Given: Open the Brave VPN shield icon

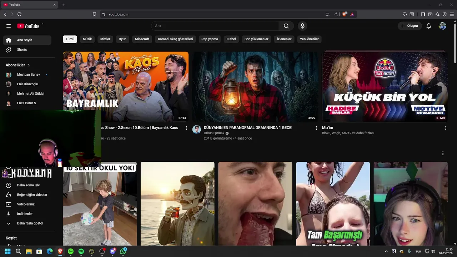Looking at the screenshot, I should (x=445, y=14).
